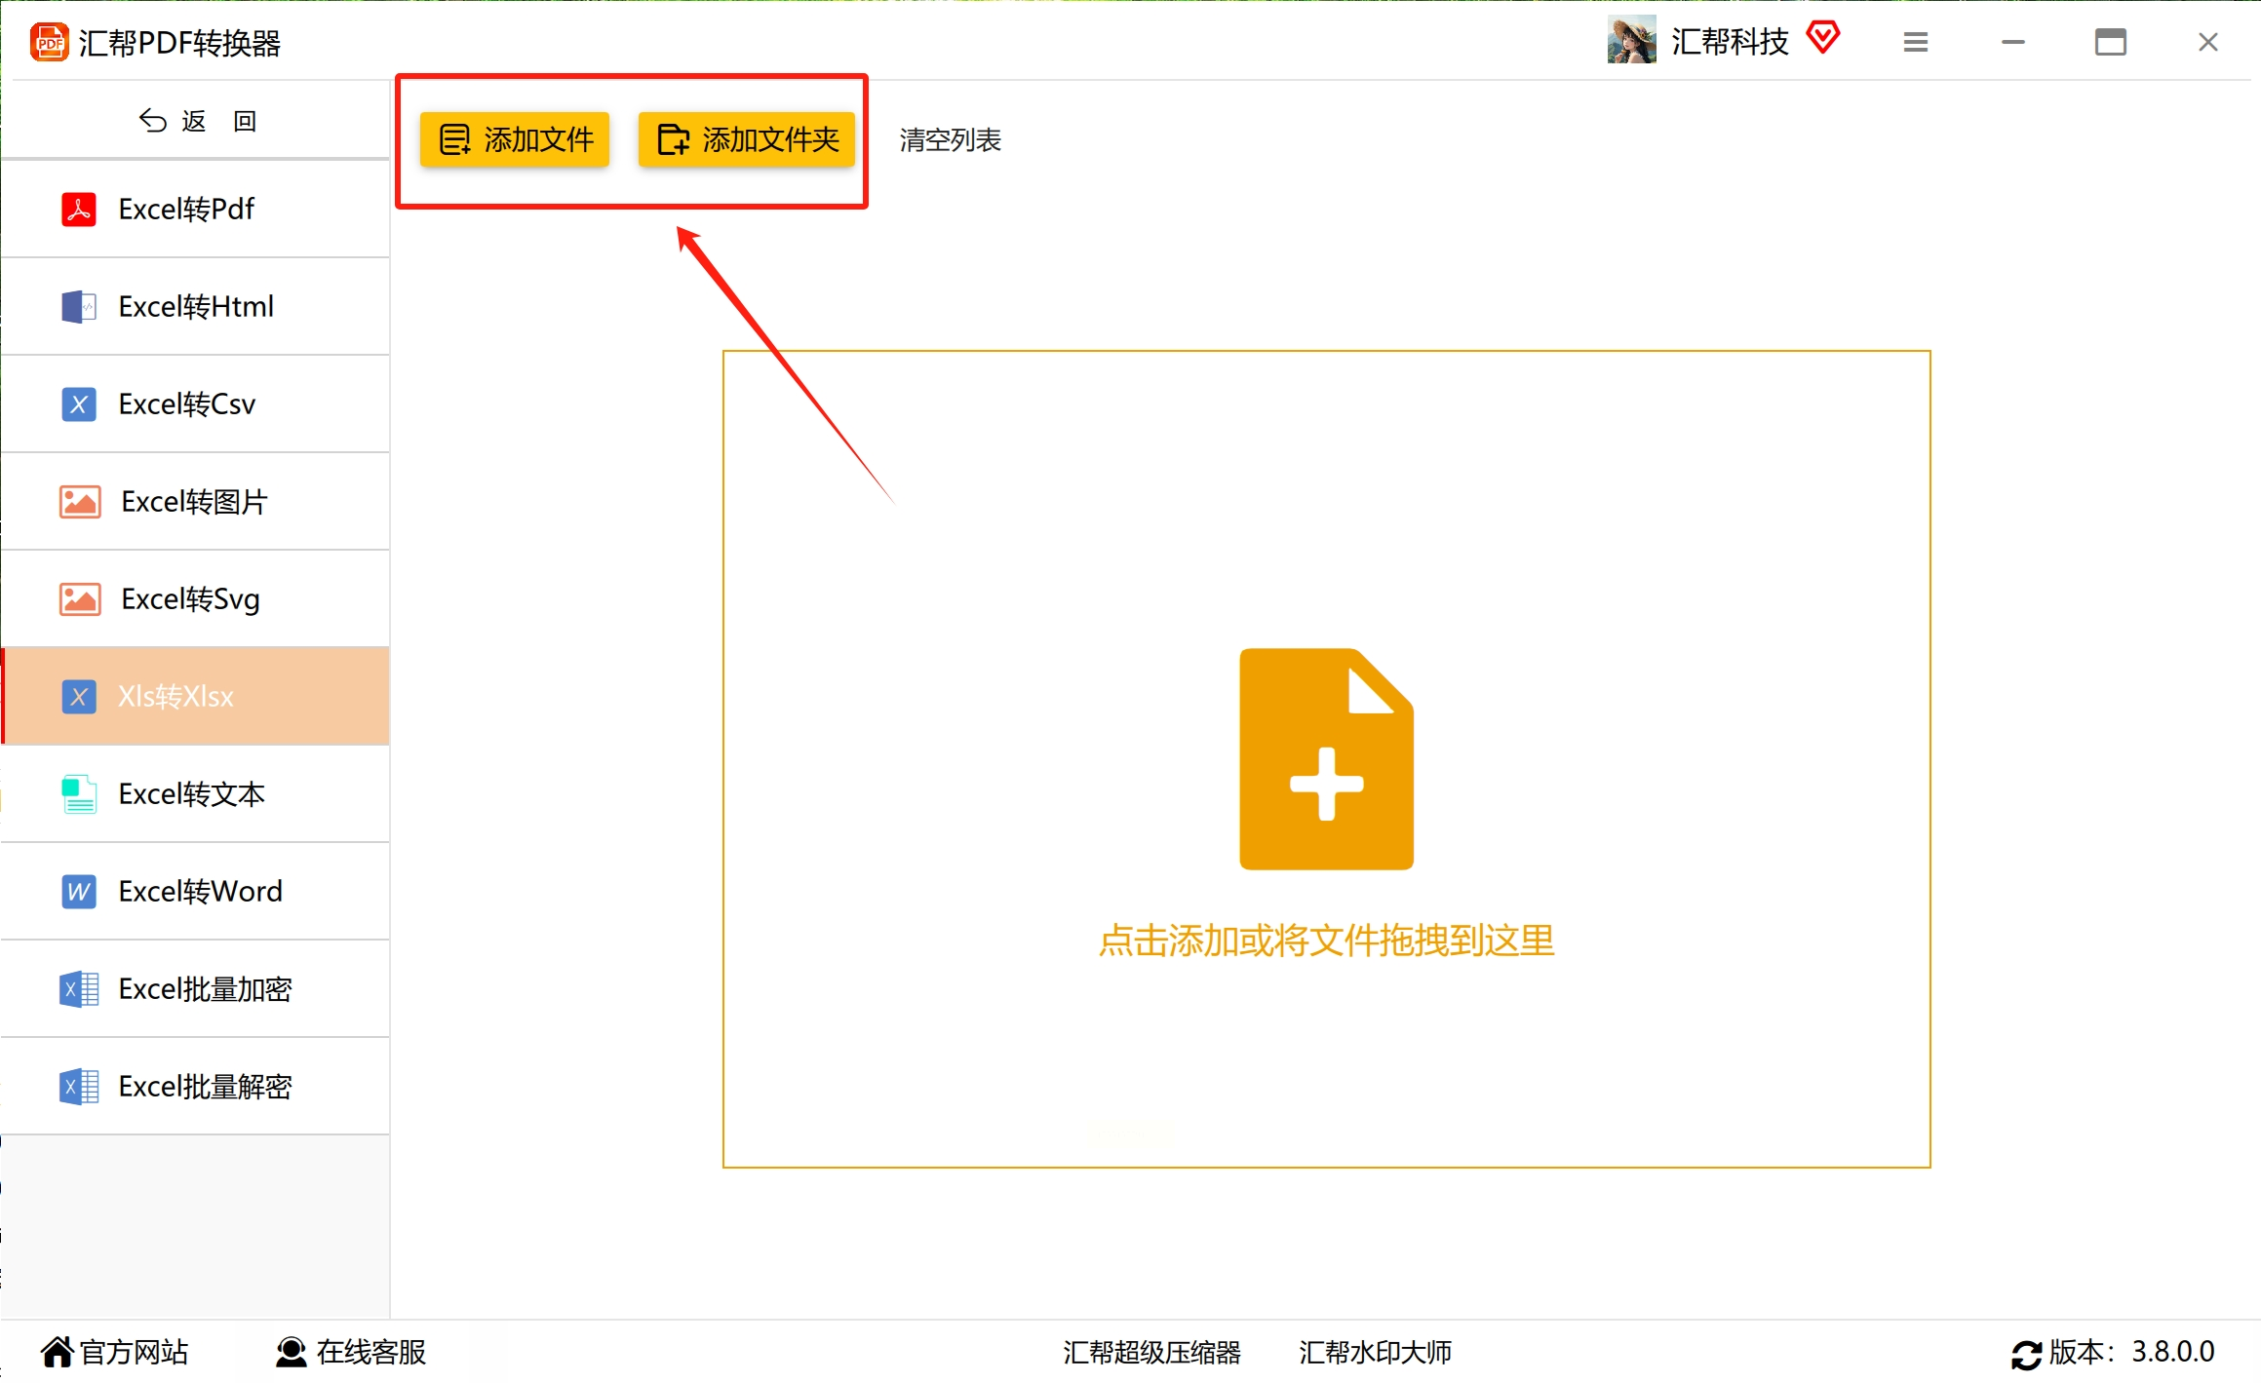This screenshot has width=2261, height=1383.
Task: Click the Excel转Html sidebar icon
Action: pyautogui.click(x=79, y=307)
